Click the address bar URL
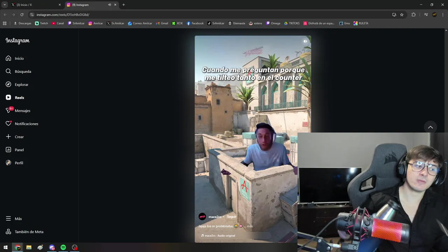Image resolution: width=448 pixels, height=252 pixels. 63,15
